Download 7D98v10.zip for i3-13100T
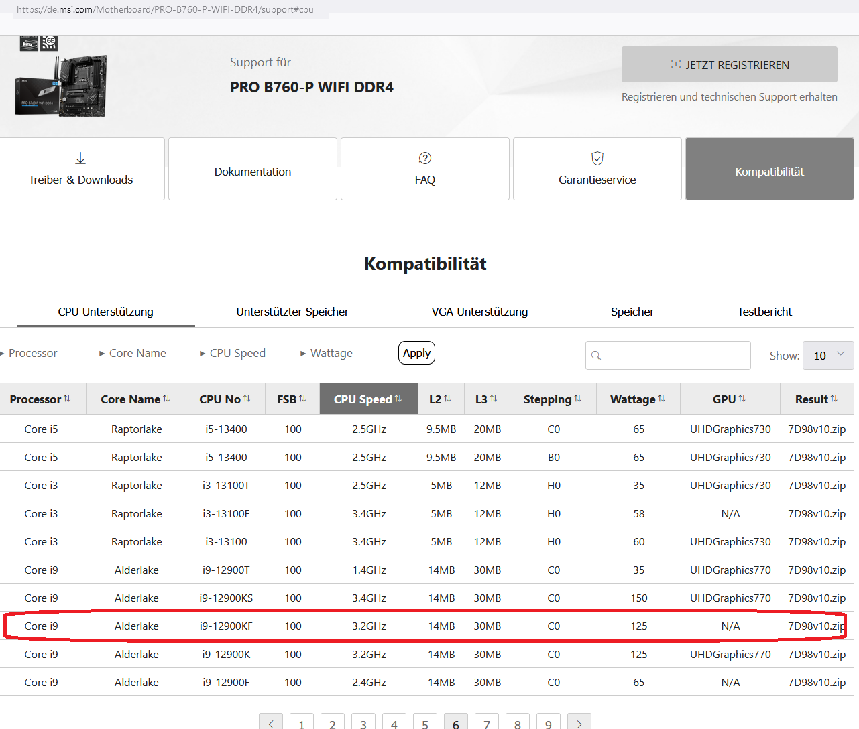 [x=817, y=485]
